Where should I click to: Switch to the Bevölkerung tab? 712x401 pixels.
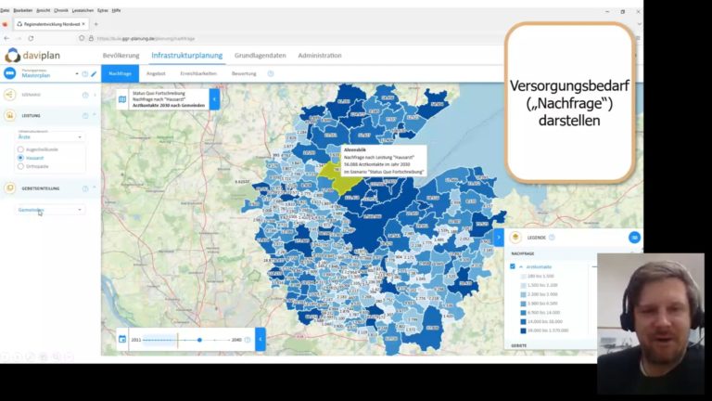(121, 56)
